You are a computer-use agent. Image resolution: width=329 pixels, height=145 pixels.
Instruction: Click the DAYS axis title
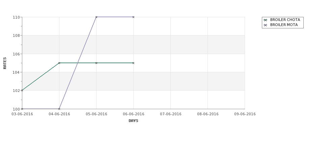[133, 121]
